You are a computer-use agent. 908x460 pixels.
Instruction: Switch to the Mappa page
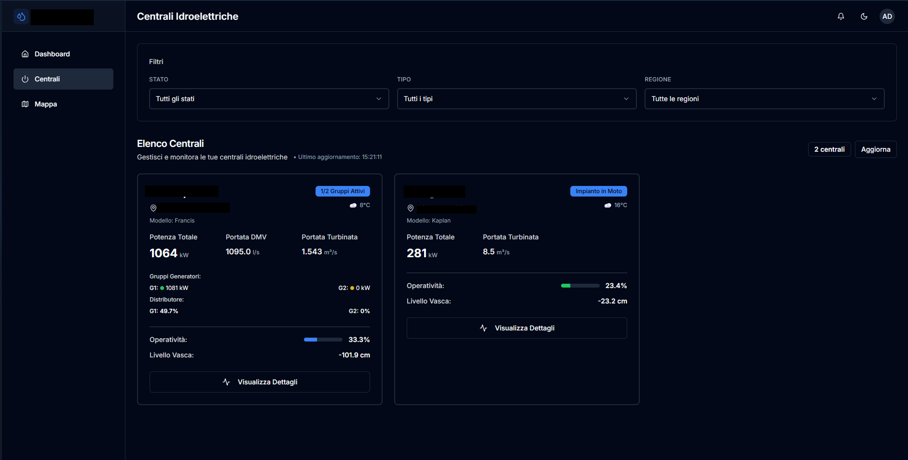pyautogui.click(x=45, y=104)
